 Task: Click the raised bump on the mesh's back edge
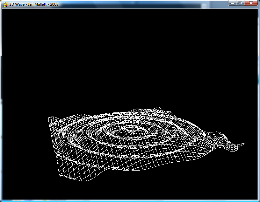click(156, 107)
